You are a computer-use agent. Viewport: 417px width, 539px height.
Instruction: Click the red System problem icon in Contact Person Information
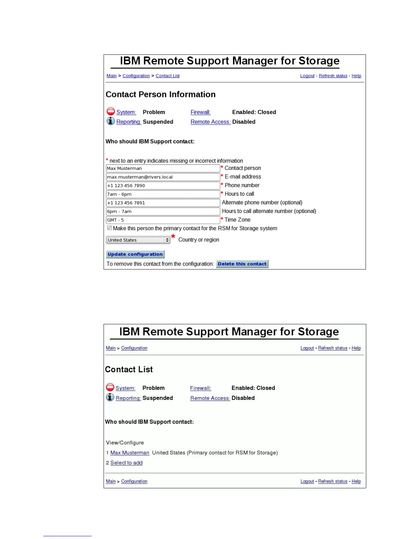pos(111,111)
